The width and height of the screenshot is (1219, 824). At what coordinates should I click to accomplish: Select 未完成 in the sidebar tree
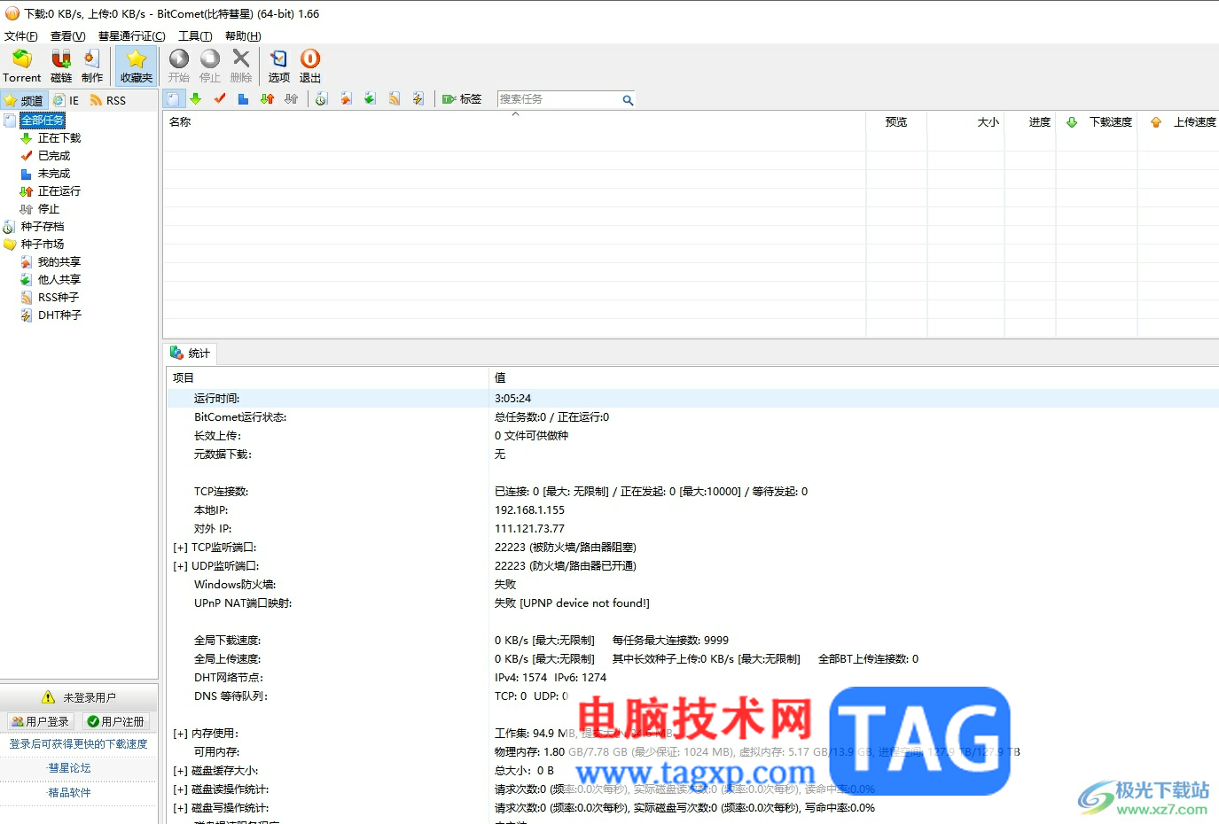54,174
